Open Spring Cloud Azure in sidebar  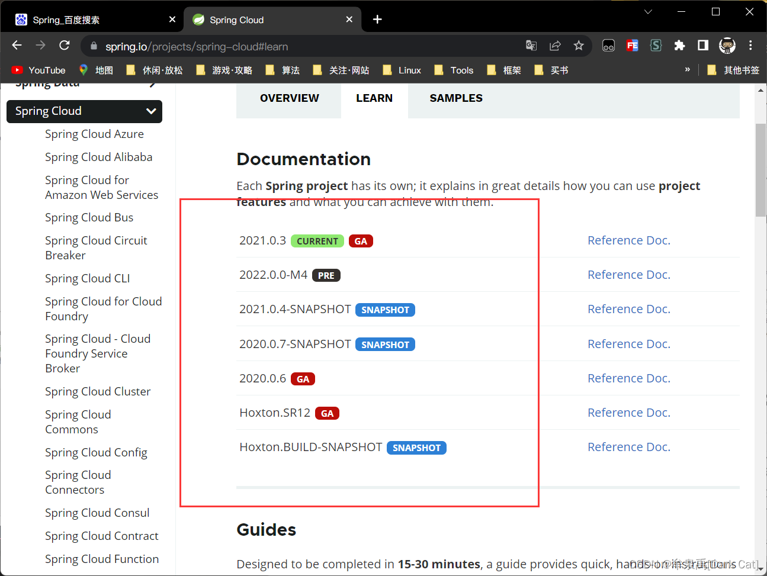tap(94, 134)
